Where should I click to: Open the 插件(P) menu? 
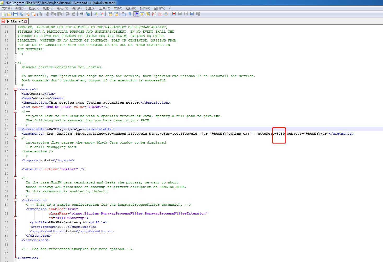click(145, 8)
